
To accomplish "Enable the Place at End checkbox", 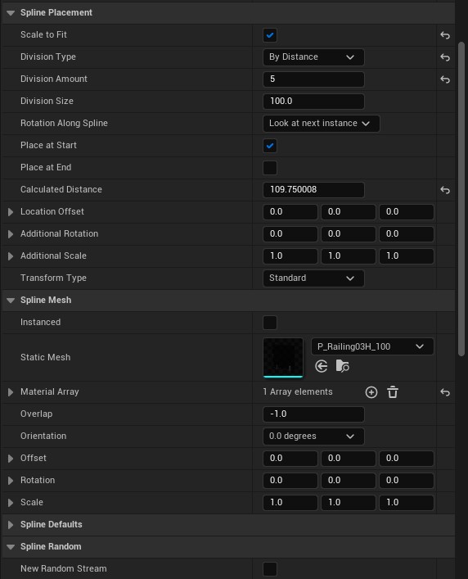I will click(270, 168).
